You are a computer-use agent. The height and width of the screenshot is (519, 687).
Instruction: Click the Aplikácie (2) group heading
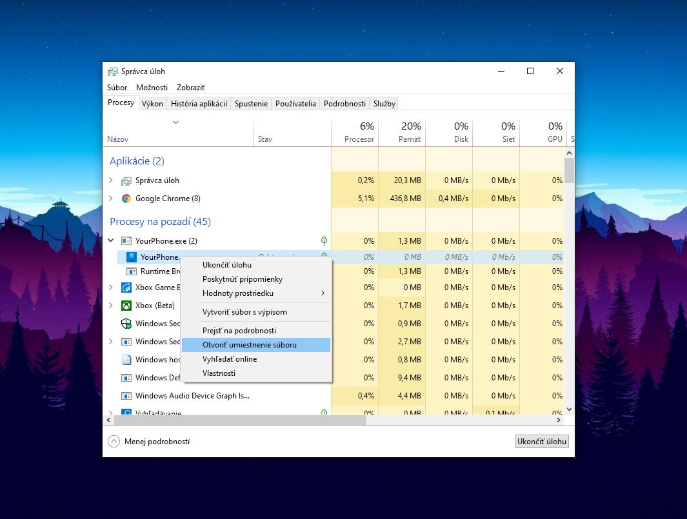click(137, 161)
